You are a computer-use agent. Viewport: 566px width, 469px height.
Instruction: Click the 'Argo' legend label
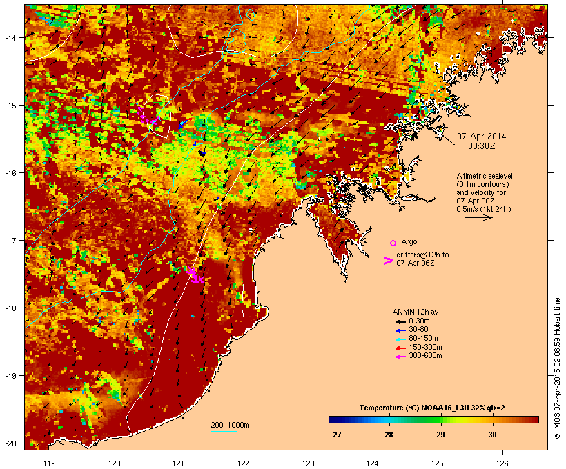point(409,241)
